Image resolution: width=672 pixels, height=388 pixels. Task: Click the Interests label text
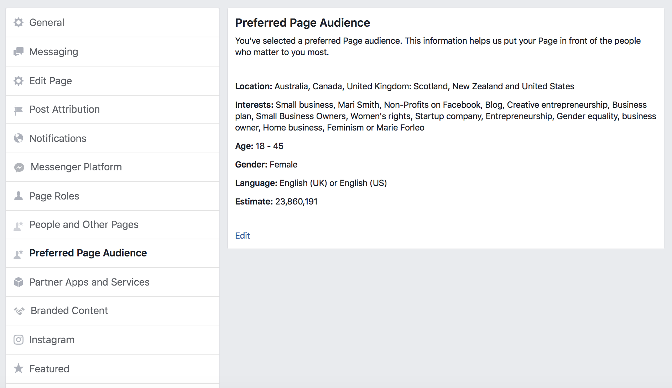tap(254, 105)
